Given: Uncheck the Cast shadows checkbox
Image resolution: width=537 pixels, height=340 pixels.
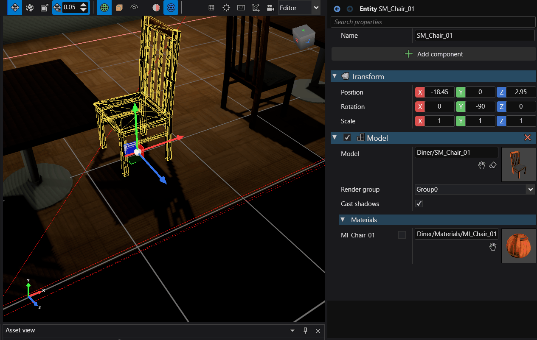Looking at the screenshot, I should [x=419, y=204].
